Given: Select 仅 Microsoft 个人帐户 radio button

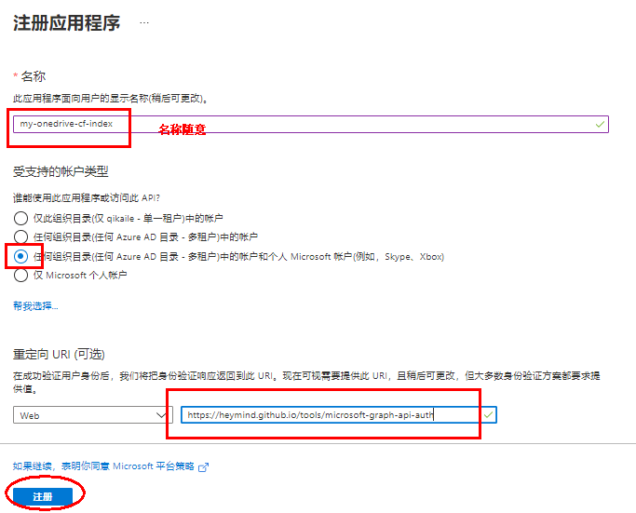Looking at the screenshot, I should coord(21,276).
